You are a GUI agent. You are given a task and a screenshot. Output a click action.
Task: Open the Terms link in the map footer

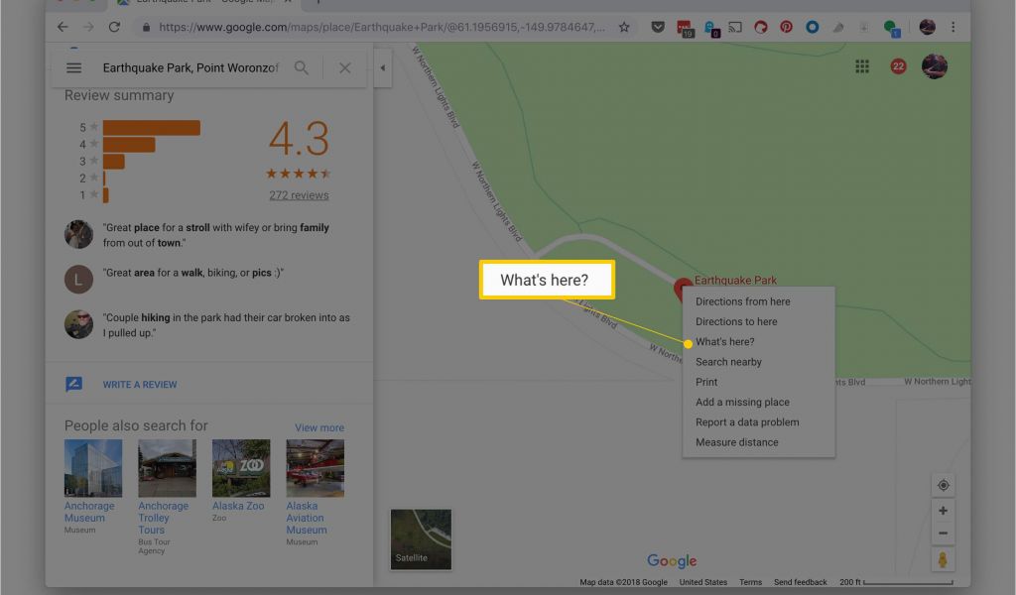pos(750,582)
